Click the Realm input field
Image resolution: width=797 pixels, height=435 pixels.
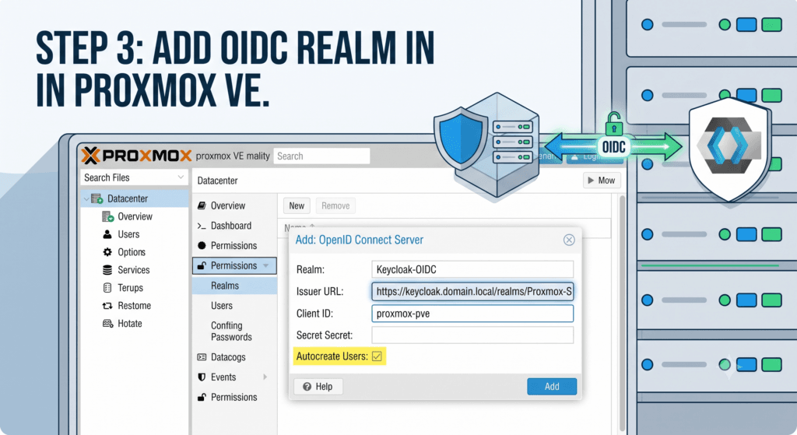pos(472,269)
